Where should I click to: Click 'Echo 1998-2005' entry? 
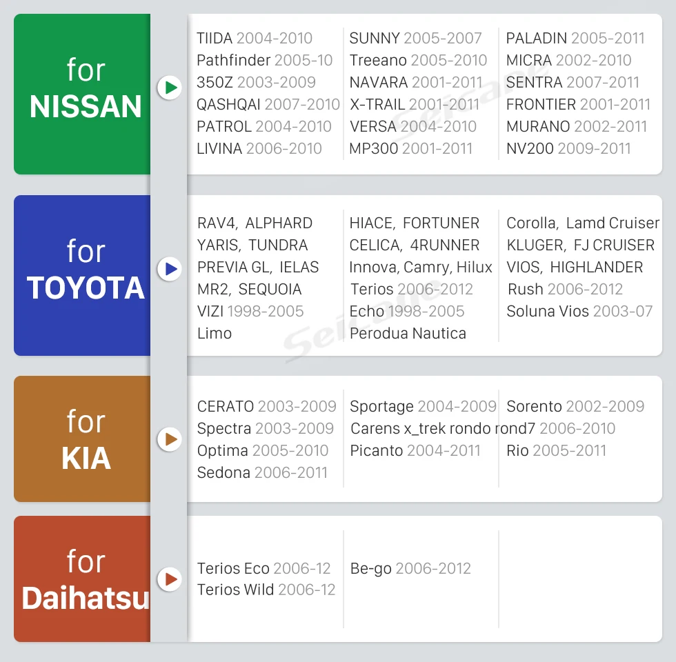point(407,311)
